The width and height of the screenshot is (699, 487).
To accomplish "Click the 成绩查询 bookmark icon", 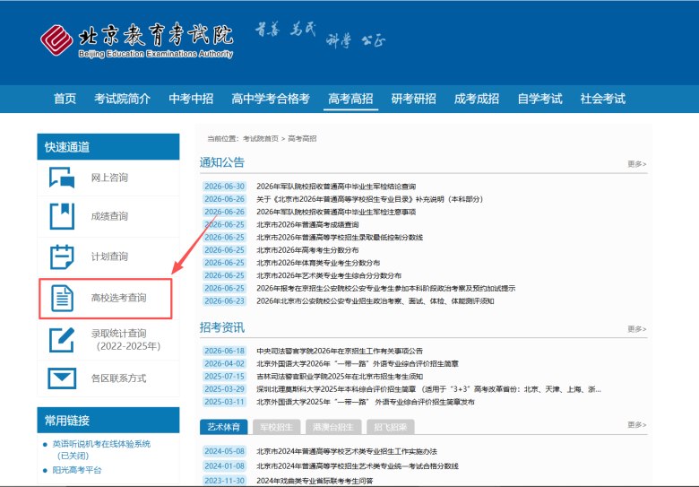I will coord(62,216).
